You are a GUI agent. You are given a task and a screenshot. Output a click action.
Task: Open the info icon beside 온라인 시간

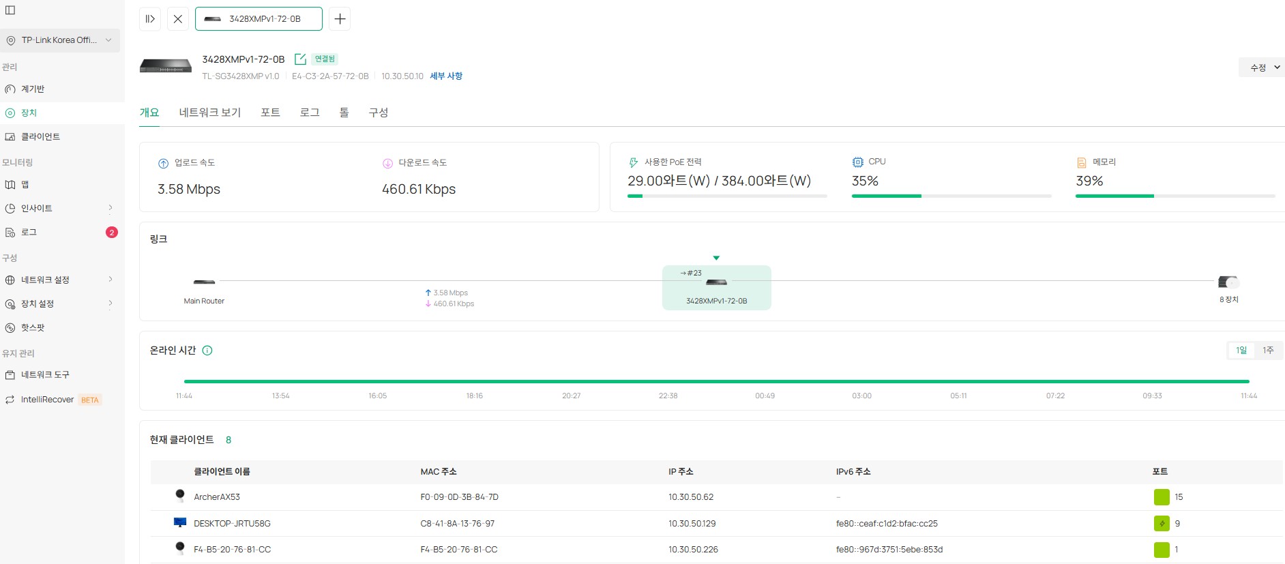pos(207,351)
